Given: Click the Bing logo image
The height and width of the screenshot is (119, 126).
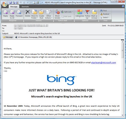Looking at the screenshot, I should coord(61,80).
